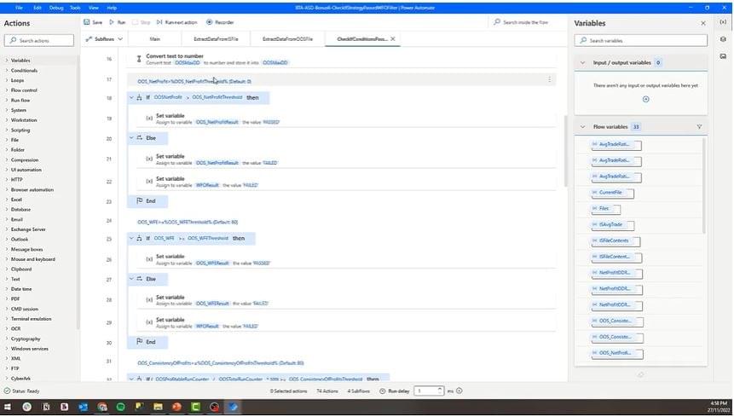Select the CurrentFile flow variable

coord(610,193)
